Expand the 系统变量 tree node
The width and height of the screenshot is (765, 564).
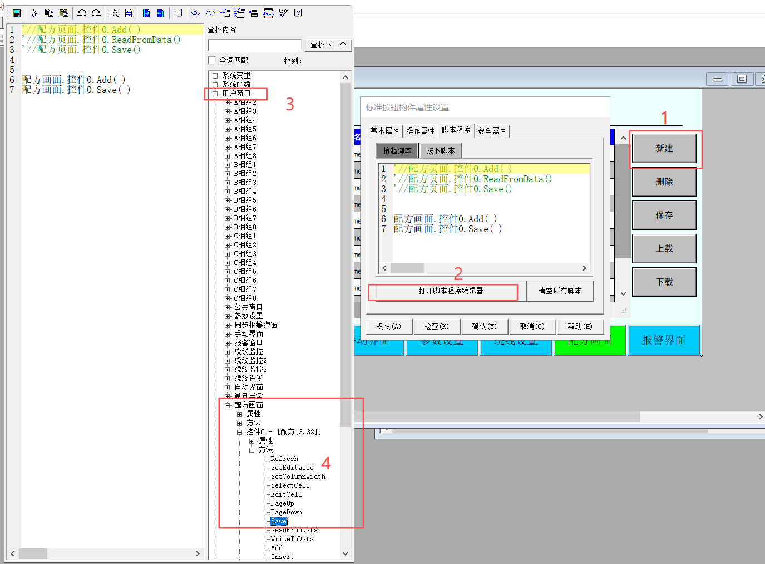coord(215,76)
